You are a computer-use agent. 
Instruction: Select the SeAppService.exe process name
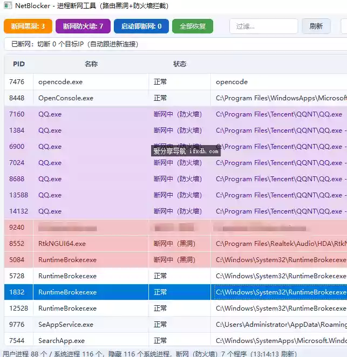(x=66, y=324)
